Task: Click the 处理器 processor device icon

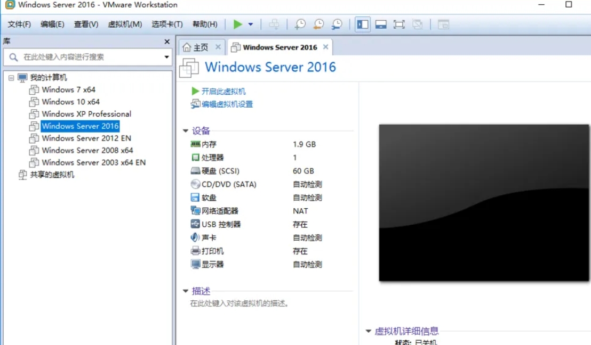Action: (x=195, y=157)
